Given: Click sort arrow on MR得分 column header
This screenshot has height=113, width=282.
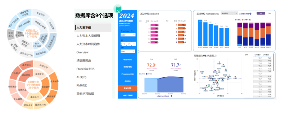Looking at the screenshot, I should point(255,56).
